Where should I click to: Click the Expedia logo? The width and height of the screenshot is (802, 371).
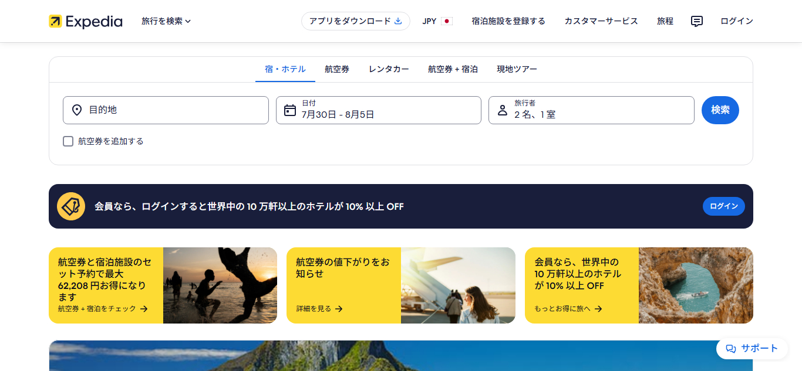pos(86,22)
